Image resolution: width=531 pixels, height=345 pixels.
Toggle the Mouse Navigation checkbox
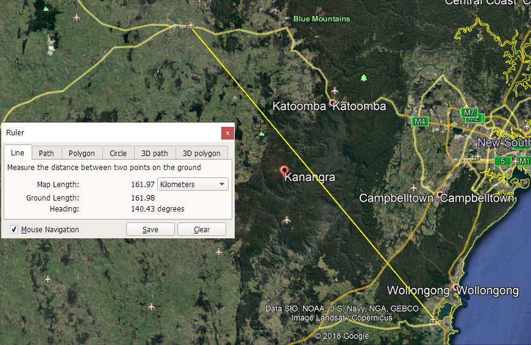point(14,230)
